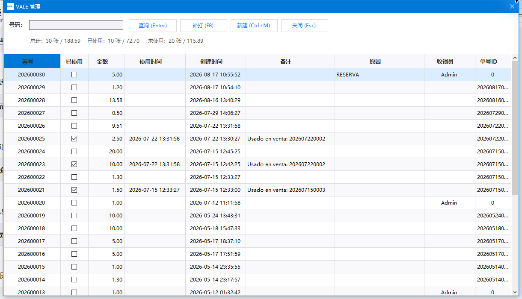Viewport: 522px width, 299px height.
Task: Click creation time 2026-08-17 10:54:10
Action: point(215,88)
